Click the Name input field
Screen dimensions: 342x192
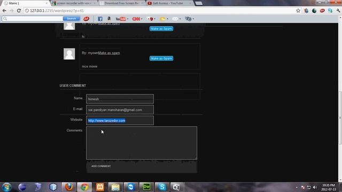[x=120, y=99]
